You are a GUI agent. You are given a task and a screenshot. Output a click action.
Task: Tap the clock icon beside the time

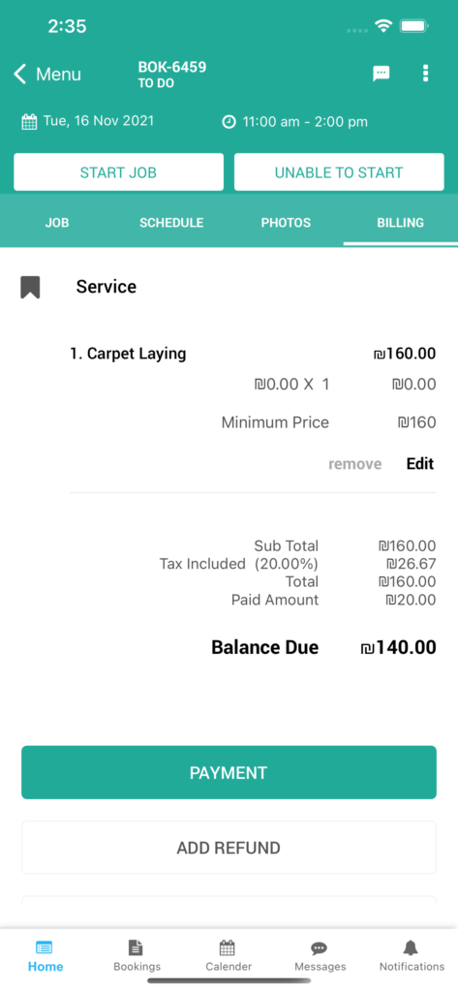click(x=229, y=121)
